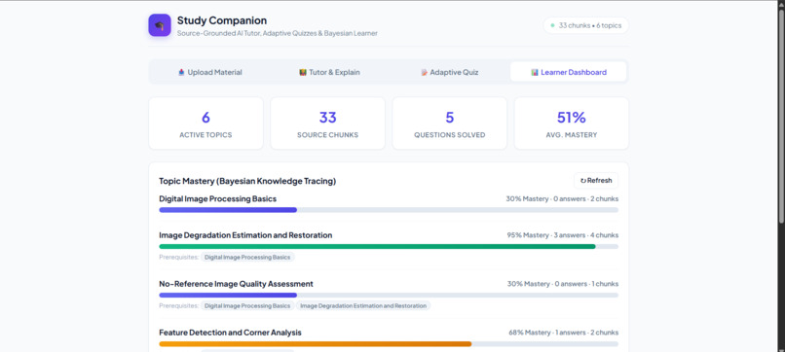785x352 pixels.
Task: Click Image Degradation Estimation and Restoration topic title
Action: tap(245, 235)
